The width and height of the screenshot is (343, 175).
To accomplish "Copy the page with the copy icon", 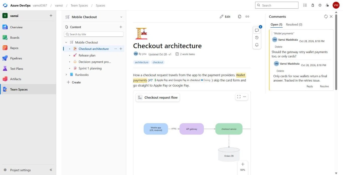I will (240, 17).
